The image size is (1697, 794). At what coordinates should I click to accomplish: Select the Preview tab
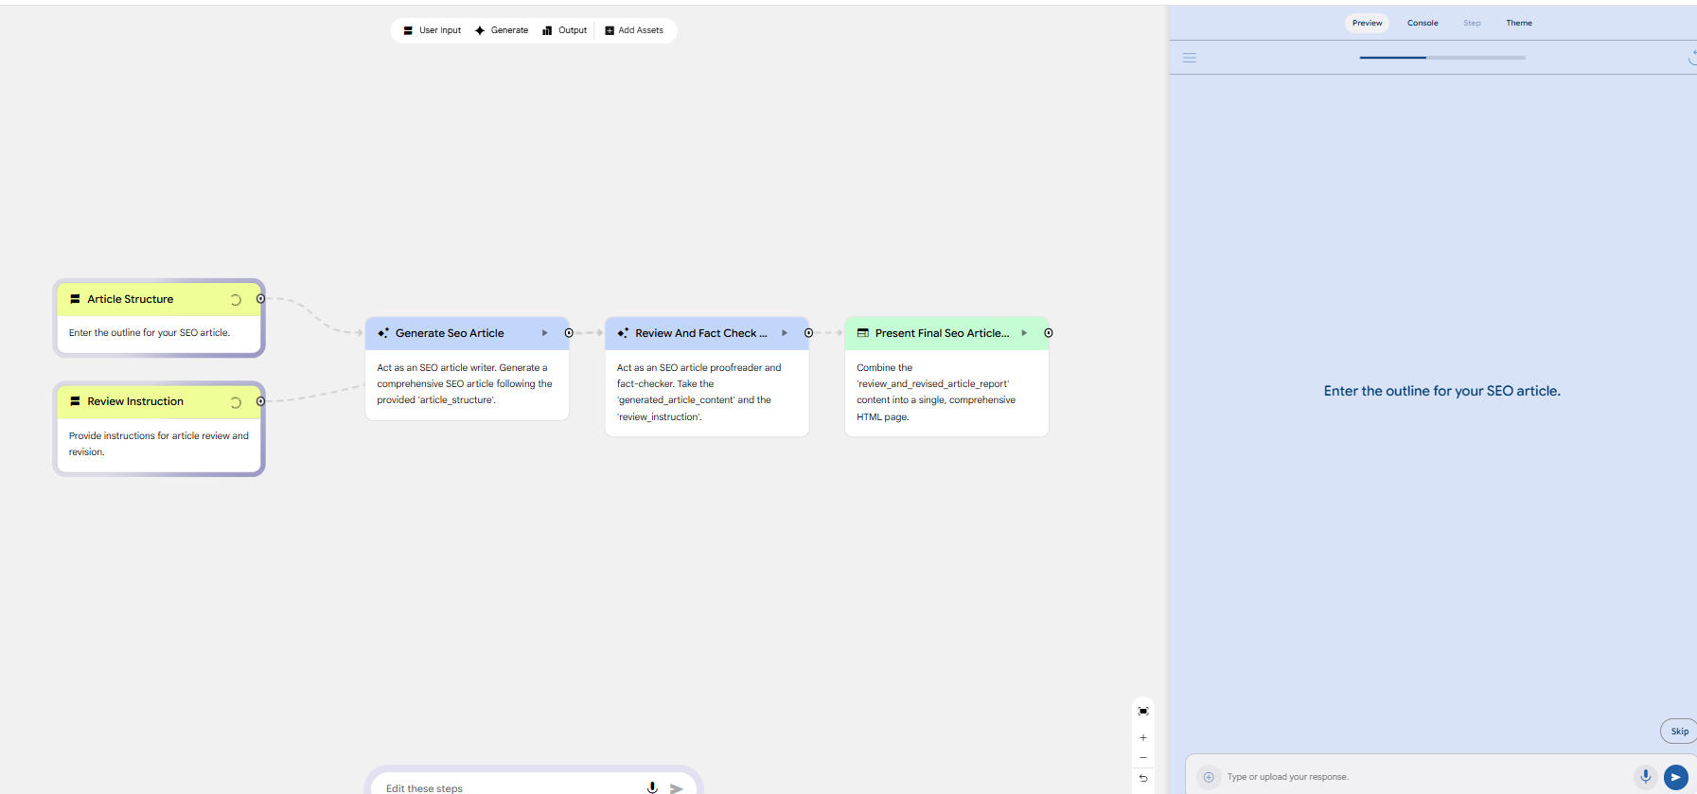click(1367, 23)
